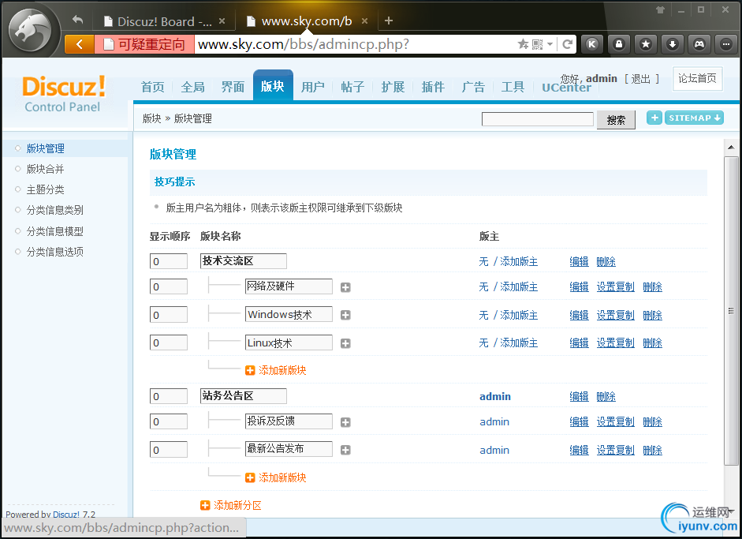Switch to the 插件 navigation tab
742x539 pixels.
pos(433,87)
